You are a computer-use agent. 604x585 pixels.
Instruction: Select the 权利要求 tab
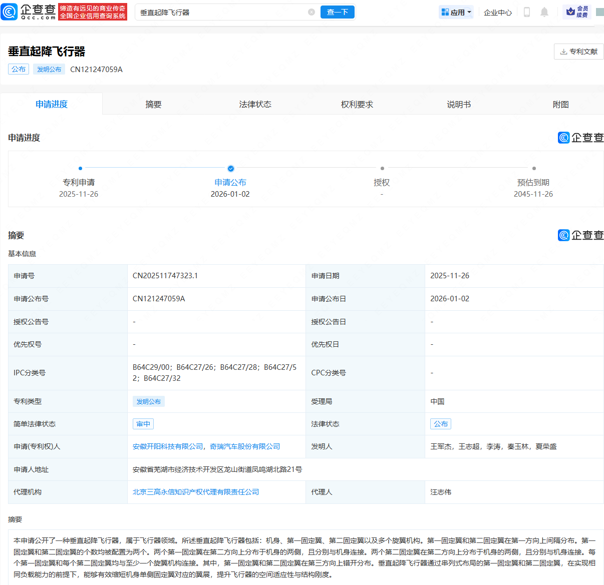coord(357,104)
